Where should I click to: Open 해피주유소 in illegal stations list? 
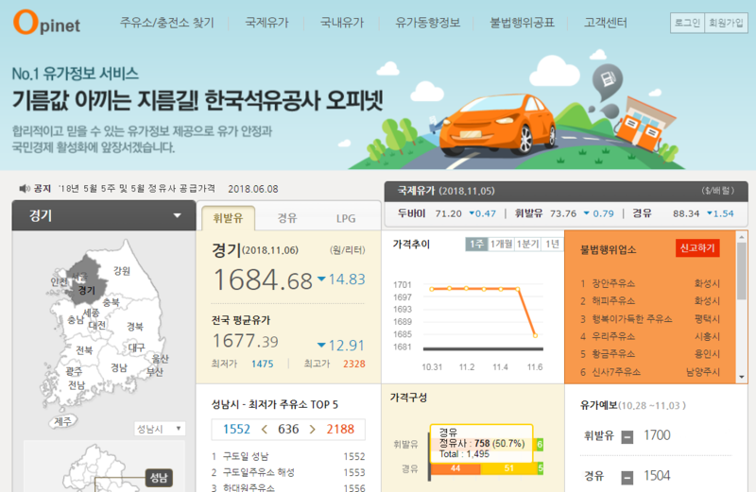pyautogui.click(x=613, y=300)
